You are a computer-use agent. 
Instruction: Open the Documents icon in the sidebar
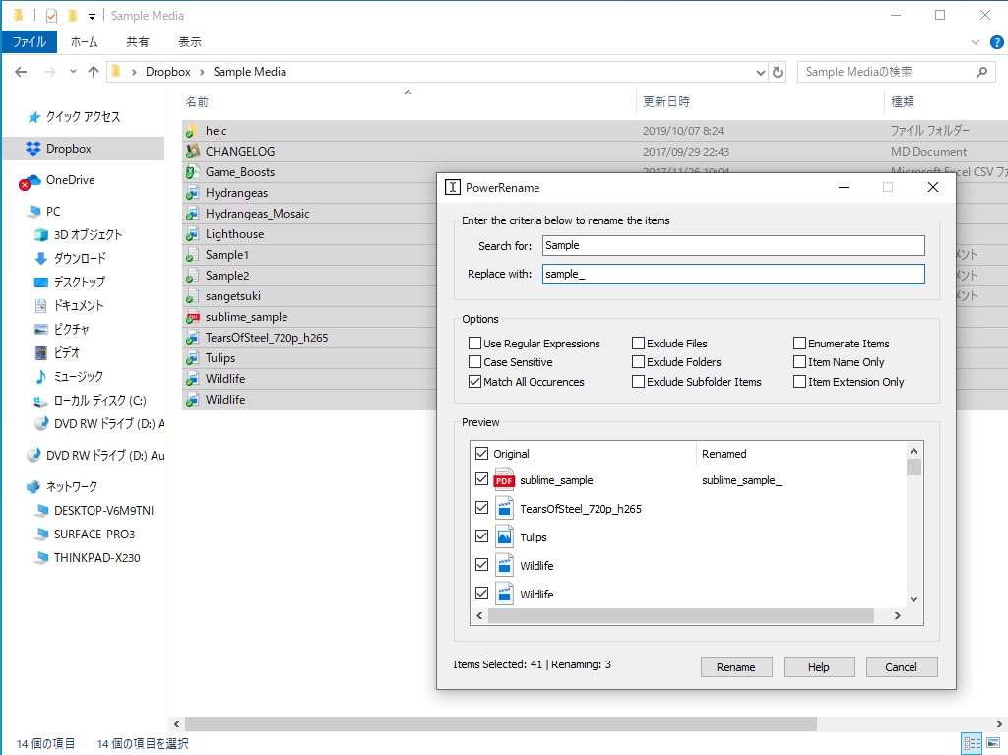tap(41, 305)
